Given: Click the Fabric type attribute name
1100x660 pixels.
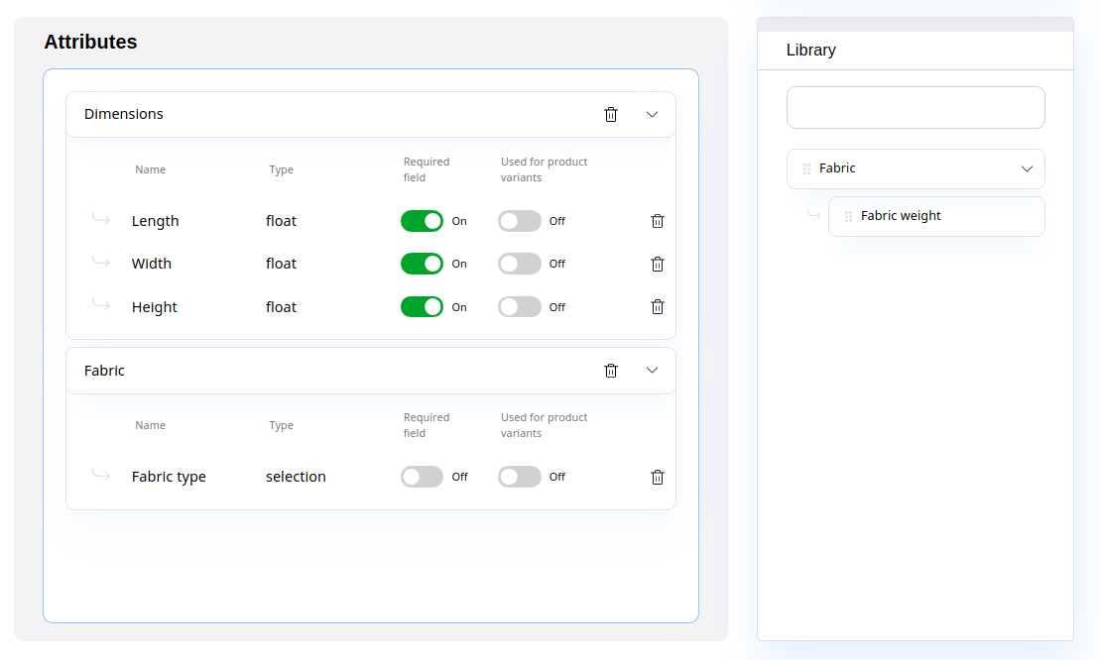Looking at the screenshot, I should pos(169,477).
